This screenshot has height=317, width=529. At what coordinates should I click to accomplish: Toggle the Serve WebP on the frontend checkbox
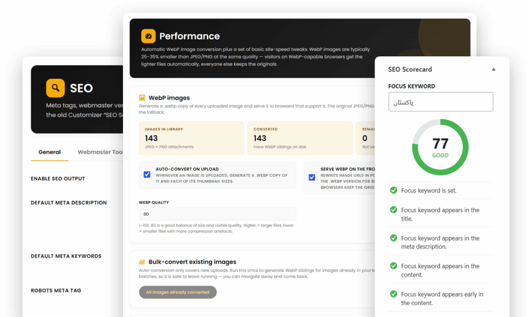point(312,178)
